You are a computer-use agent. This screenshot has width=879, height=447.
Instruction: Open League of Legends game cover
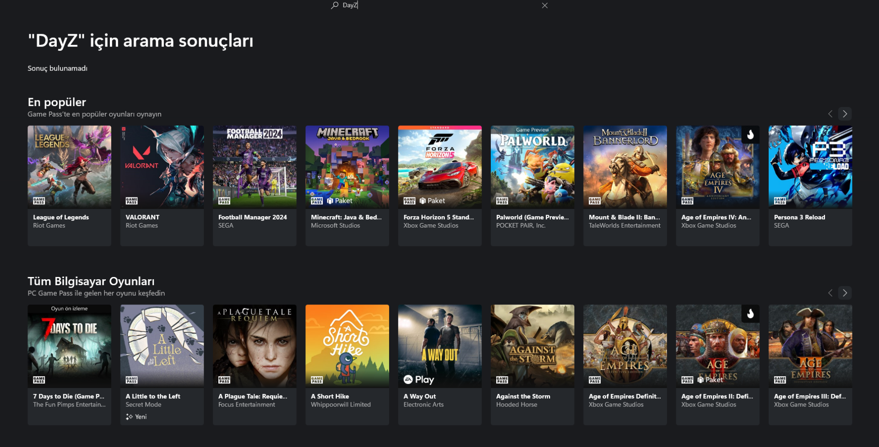(70, 167)
